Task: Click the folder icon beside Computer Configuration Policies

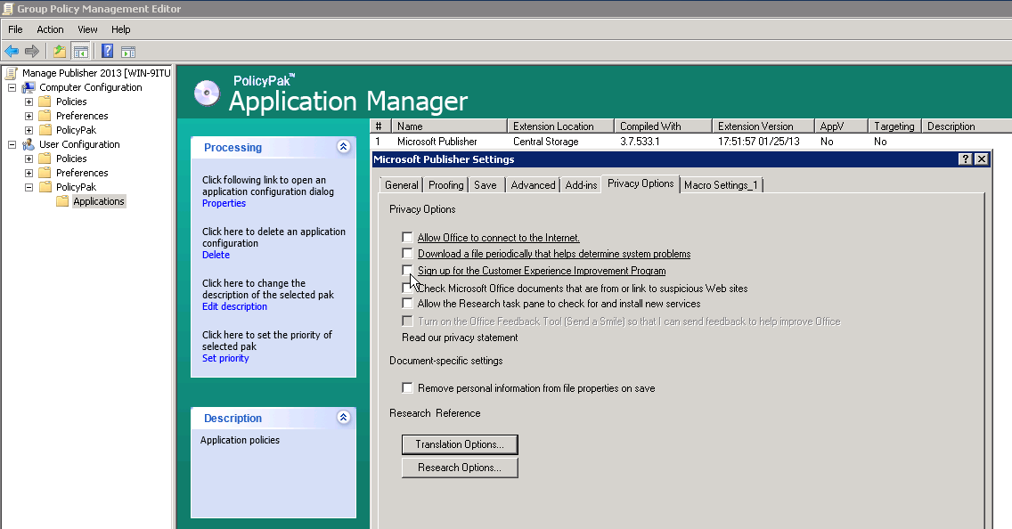Action: pyautogui.click(x=45, y=102)
